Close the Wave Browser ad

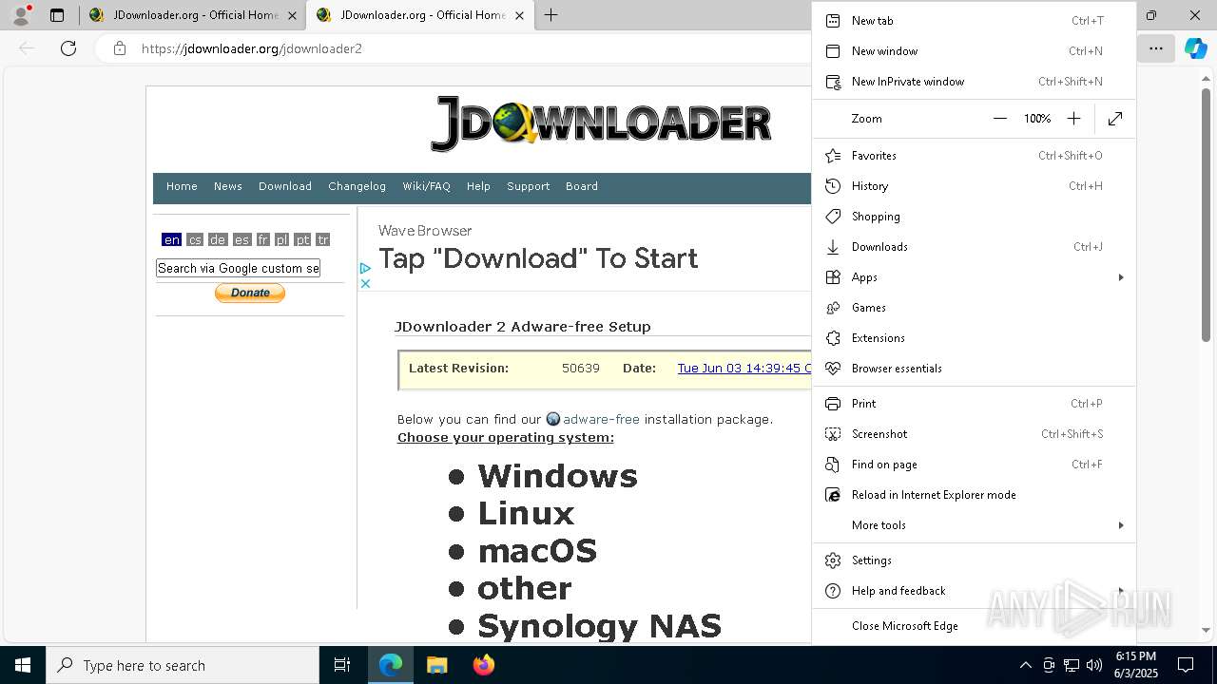point(365,283)
